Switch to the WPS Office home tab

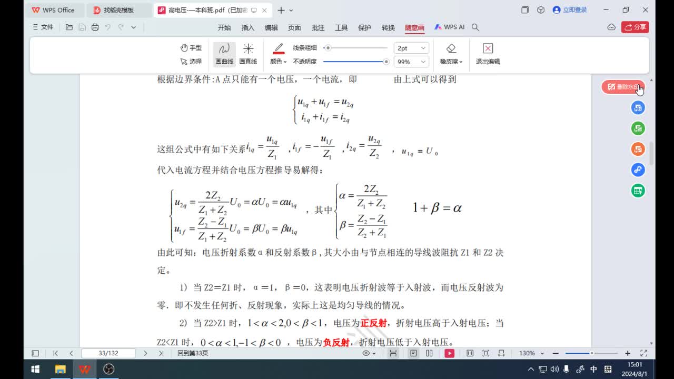55,10
